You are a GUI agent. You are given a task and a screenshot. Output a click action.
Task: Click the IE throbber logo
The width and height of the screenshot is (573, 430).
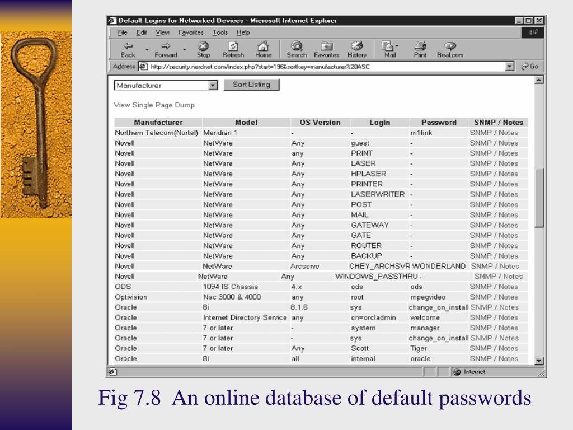point(533,32)
